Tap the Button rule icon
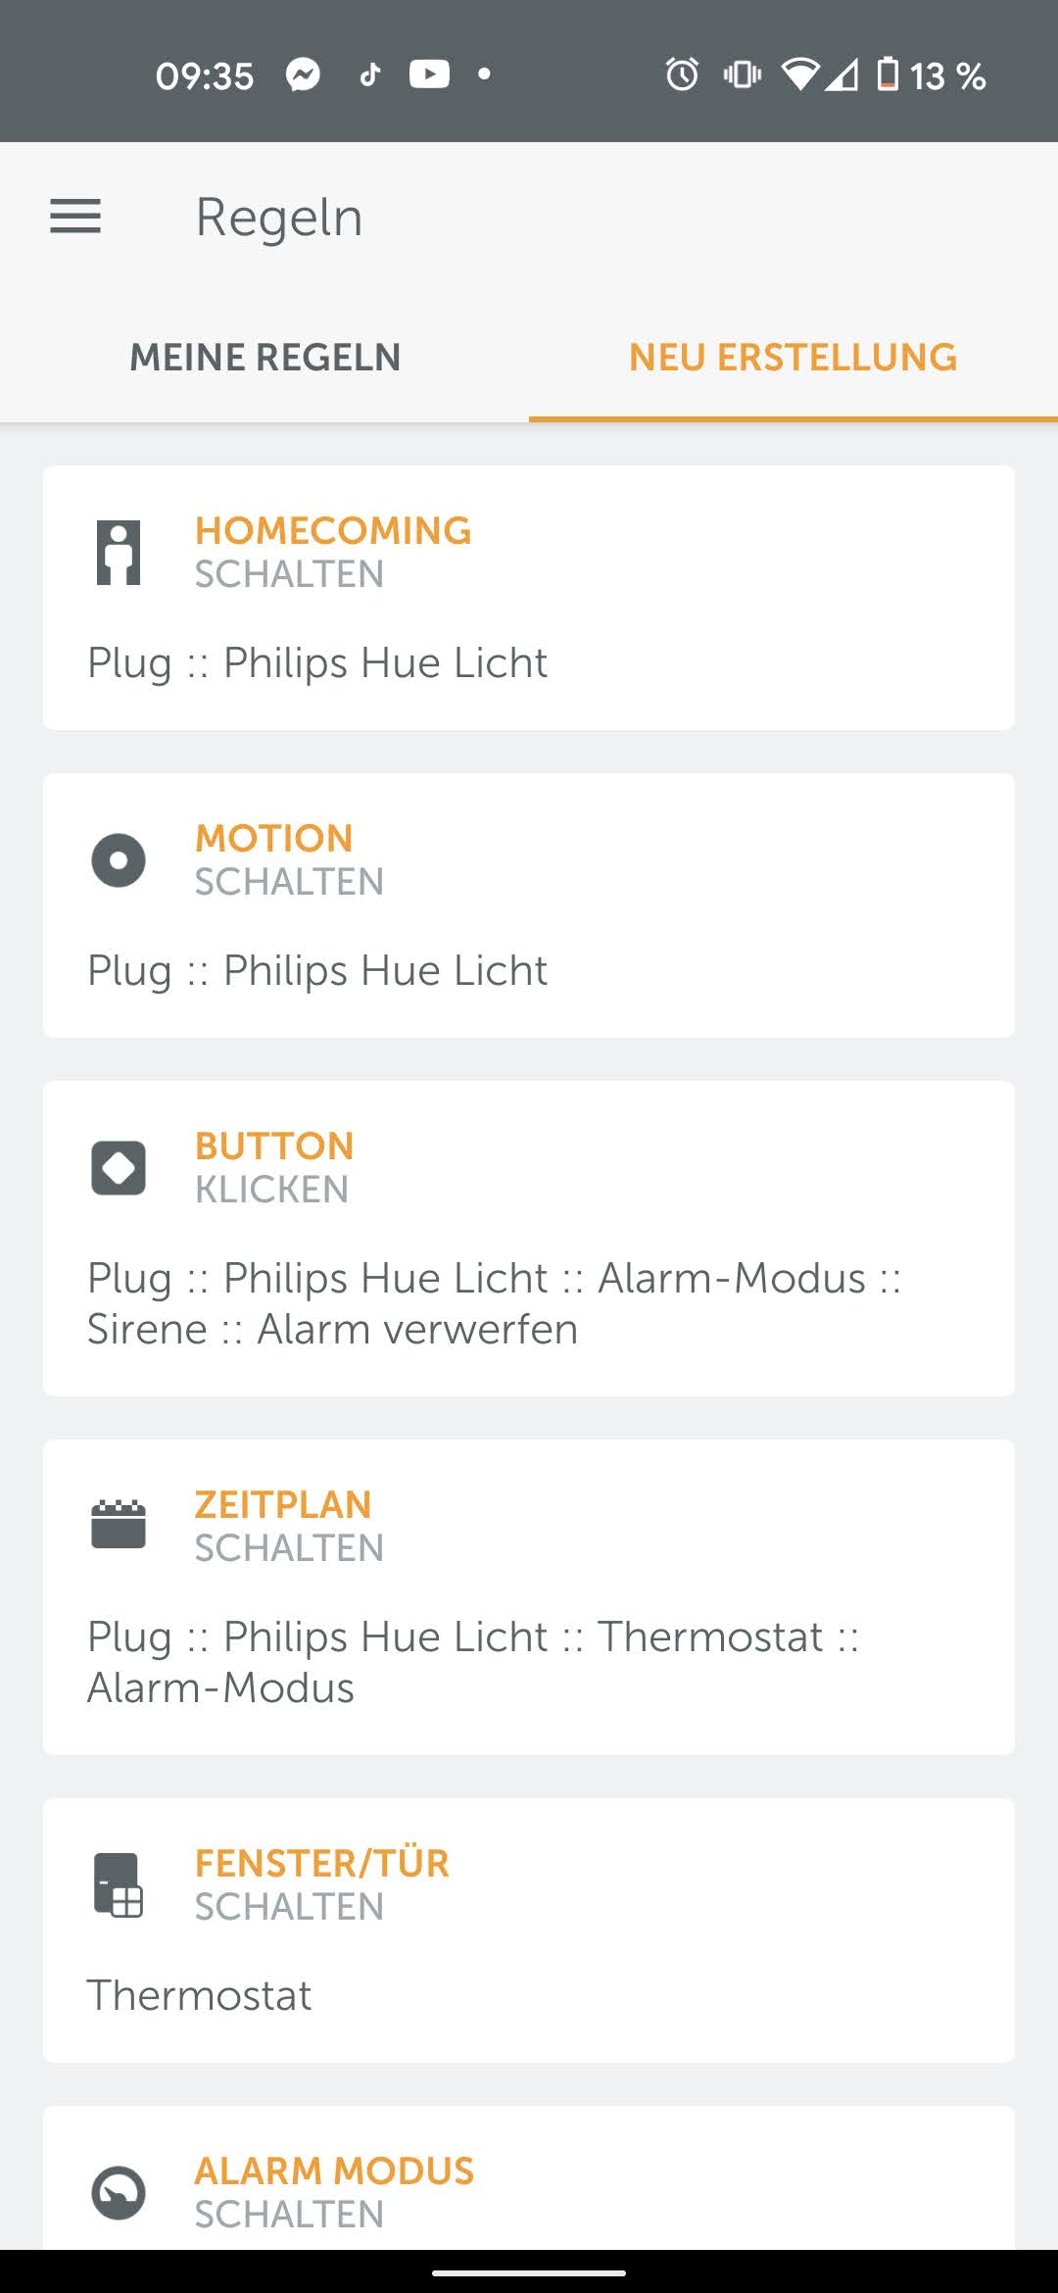 [x=119, y=1168]
